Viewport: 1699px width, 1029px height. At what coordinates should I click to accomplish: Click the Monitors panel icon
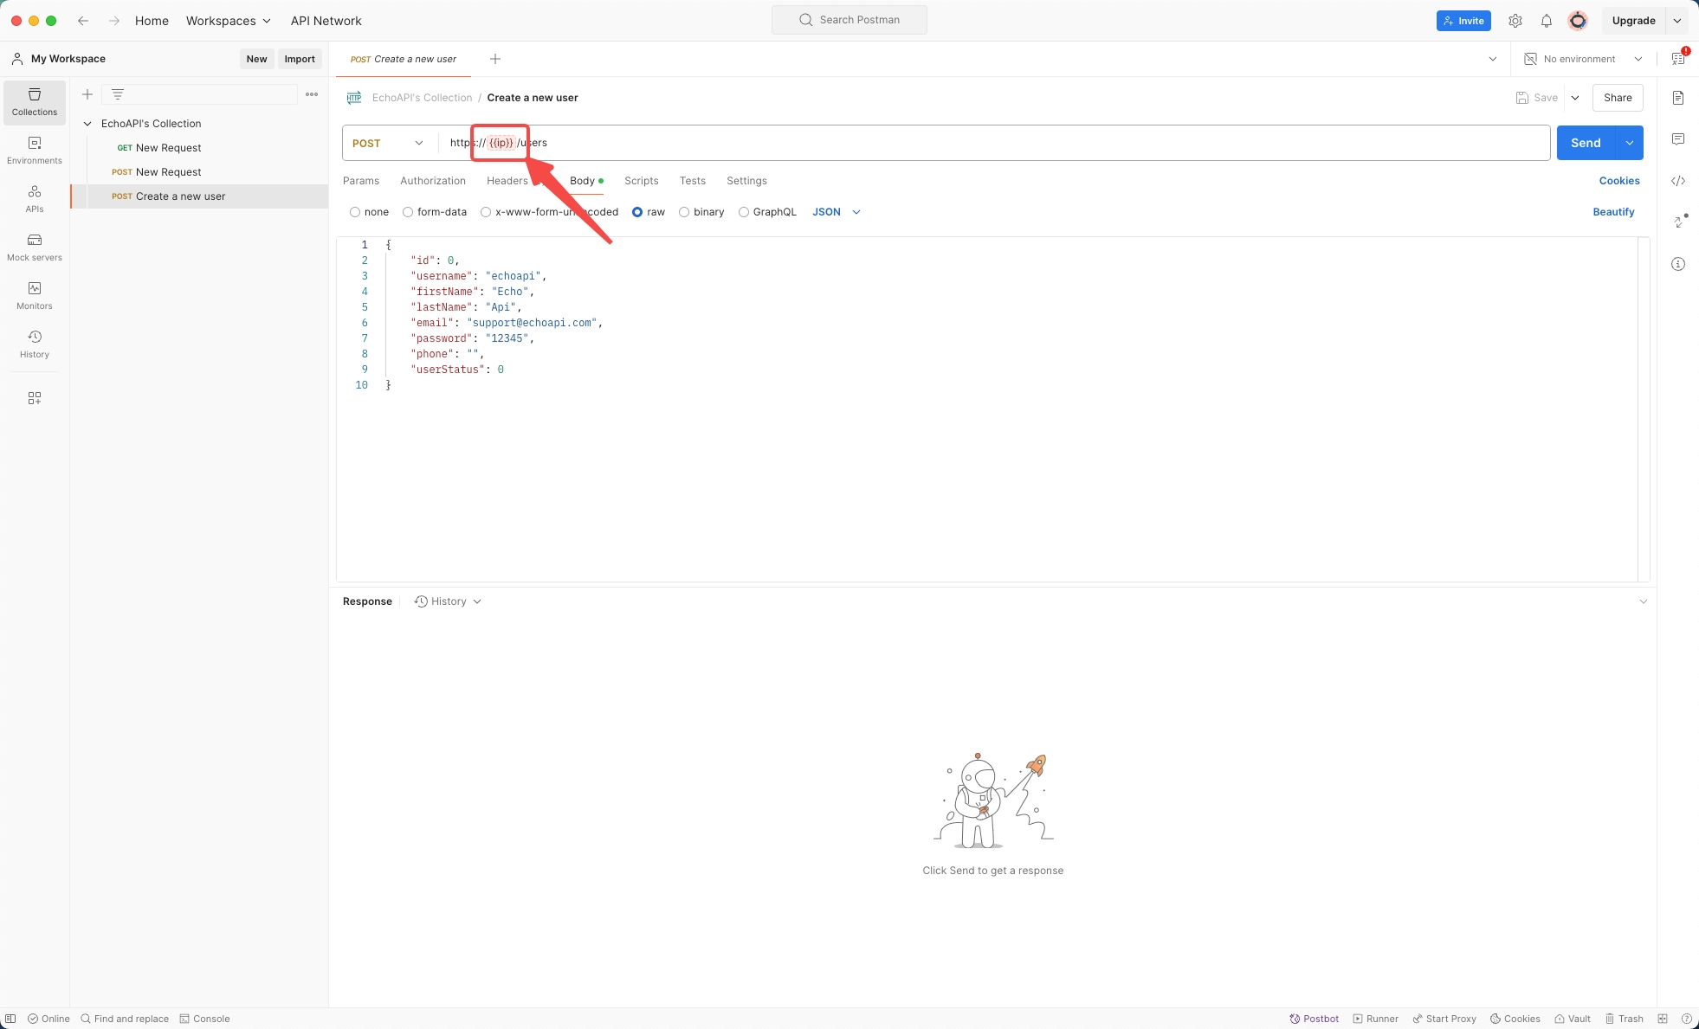pyautogui.click(x=34, y=287)
